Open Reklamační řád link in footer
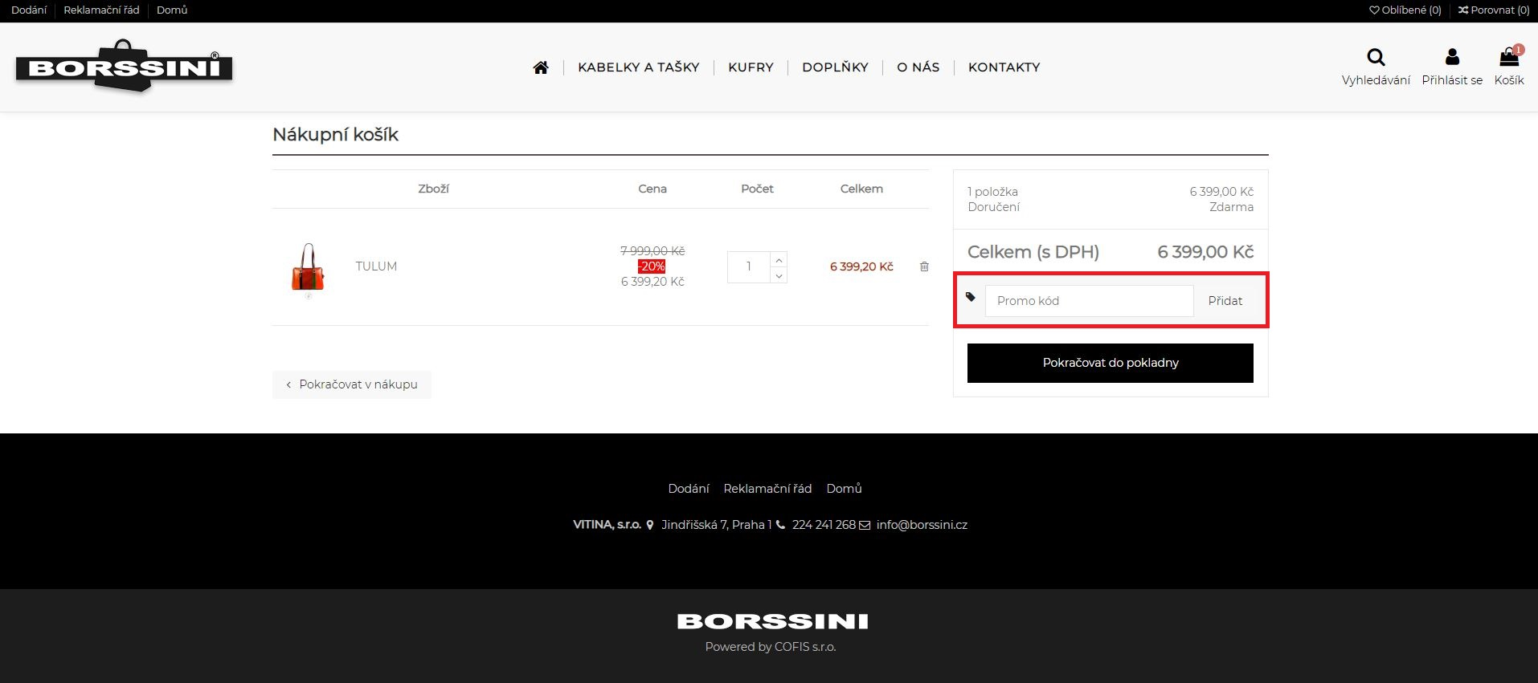The image size is (1538, 683). (x=767, y=489)
